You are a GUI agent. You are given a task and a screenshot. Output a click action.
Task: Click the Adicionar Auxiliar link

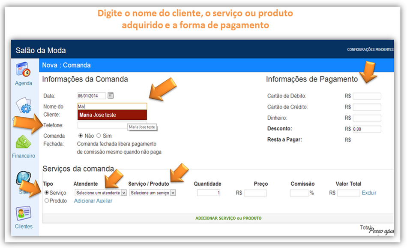click(x=93, y=201)
